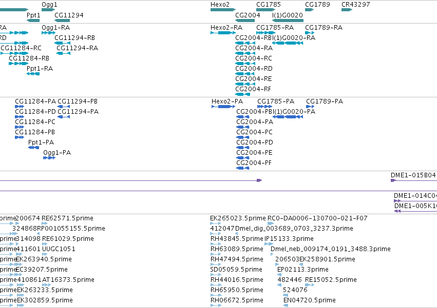This screenshot has height=308, width=437.
Task: Select the 524076 EST label
Action: click(295, 290)
